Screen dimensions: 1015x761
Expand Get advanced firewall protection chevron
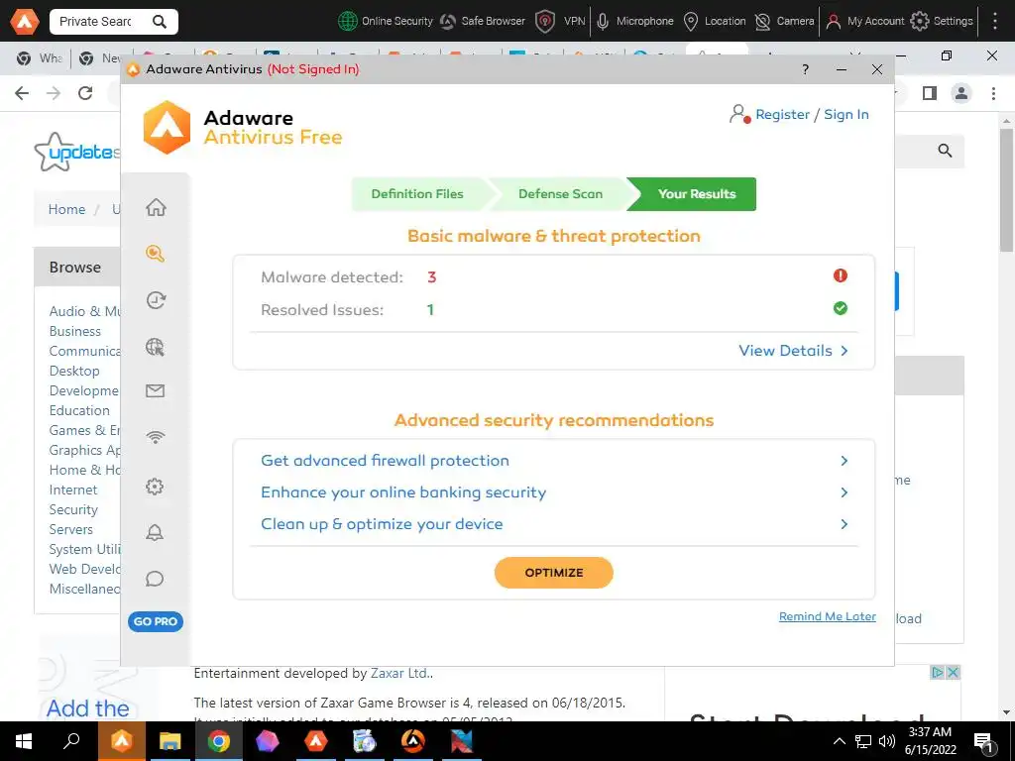[845, 461]
